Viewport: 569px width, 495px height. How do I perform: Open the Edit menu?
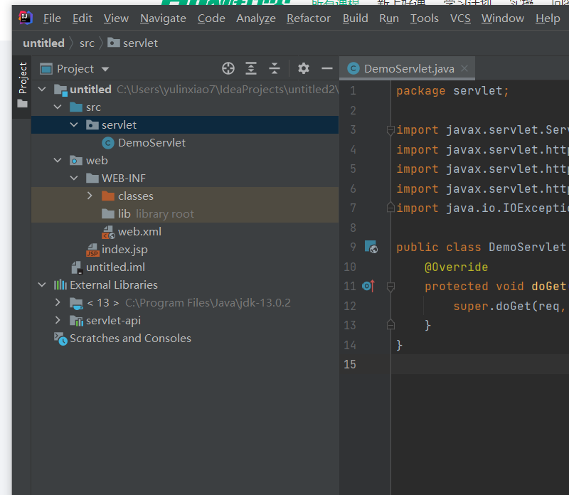click(83, 18)
